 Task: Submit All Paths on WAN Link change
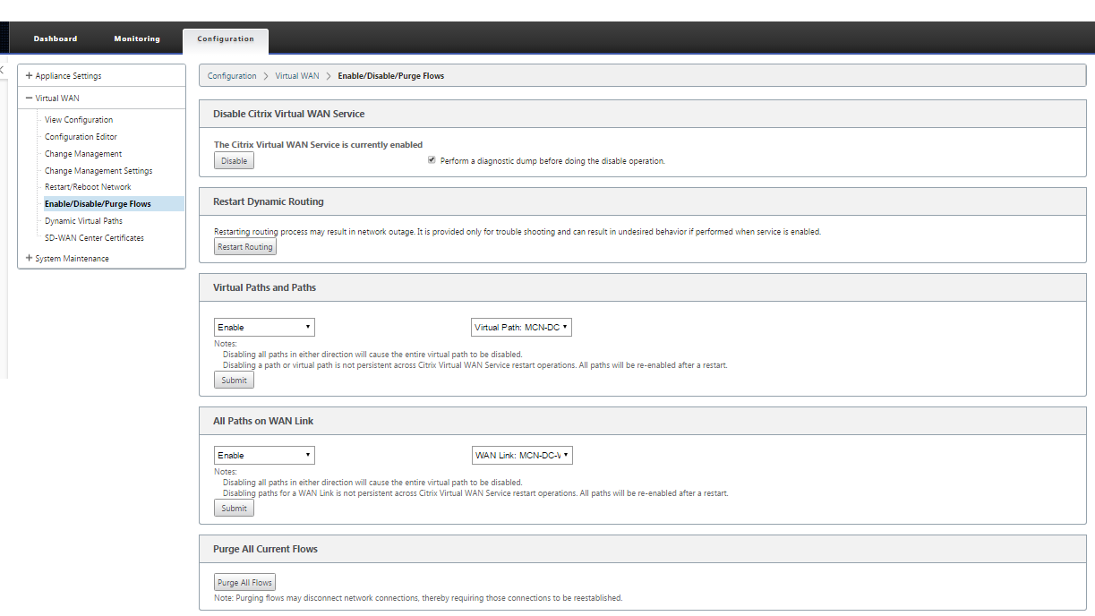coord(234,508)
